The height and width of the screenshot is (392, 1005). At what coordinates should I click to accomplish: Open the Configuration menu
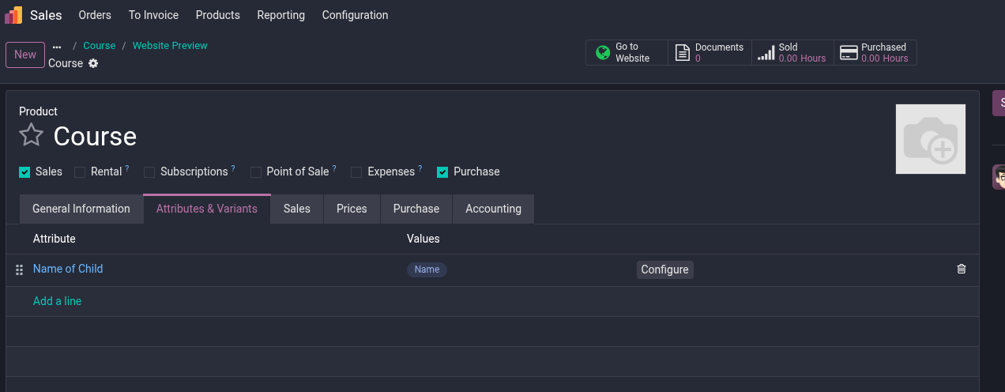pyautogui.click(x=355, y=15)
